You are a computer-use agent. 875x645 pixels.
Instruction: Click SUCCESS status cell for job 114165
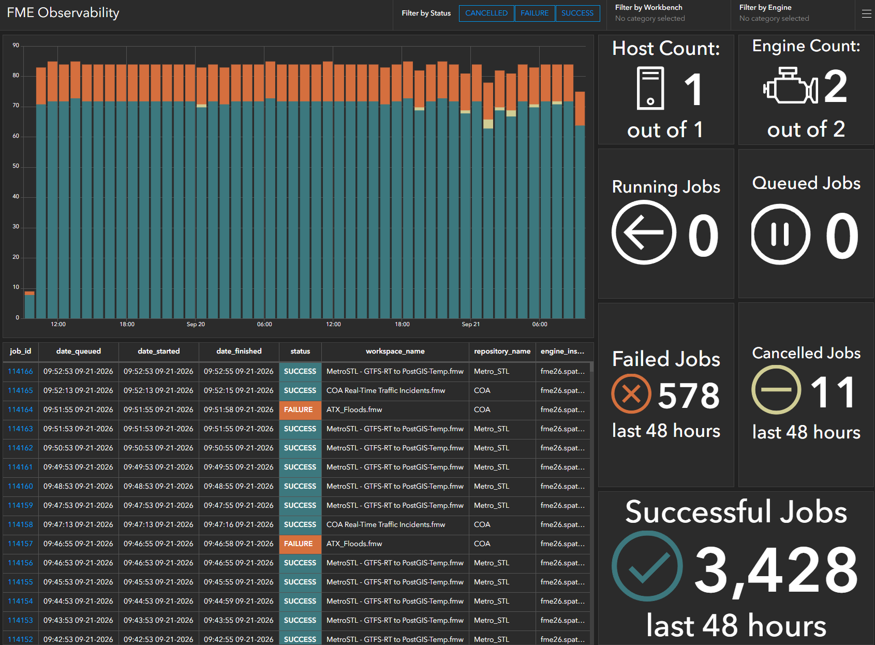[x=300, y=391]
